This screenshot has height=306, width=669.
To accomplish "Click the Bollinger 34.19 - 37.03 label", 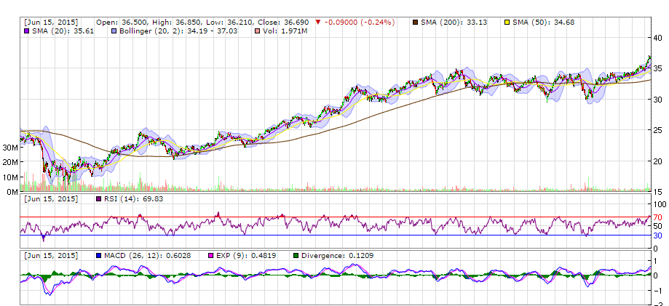I will 178,31.
